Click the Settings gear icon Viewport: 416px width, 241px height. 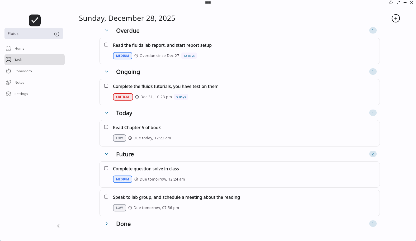click(x=8, y=94)
